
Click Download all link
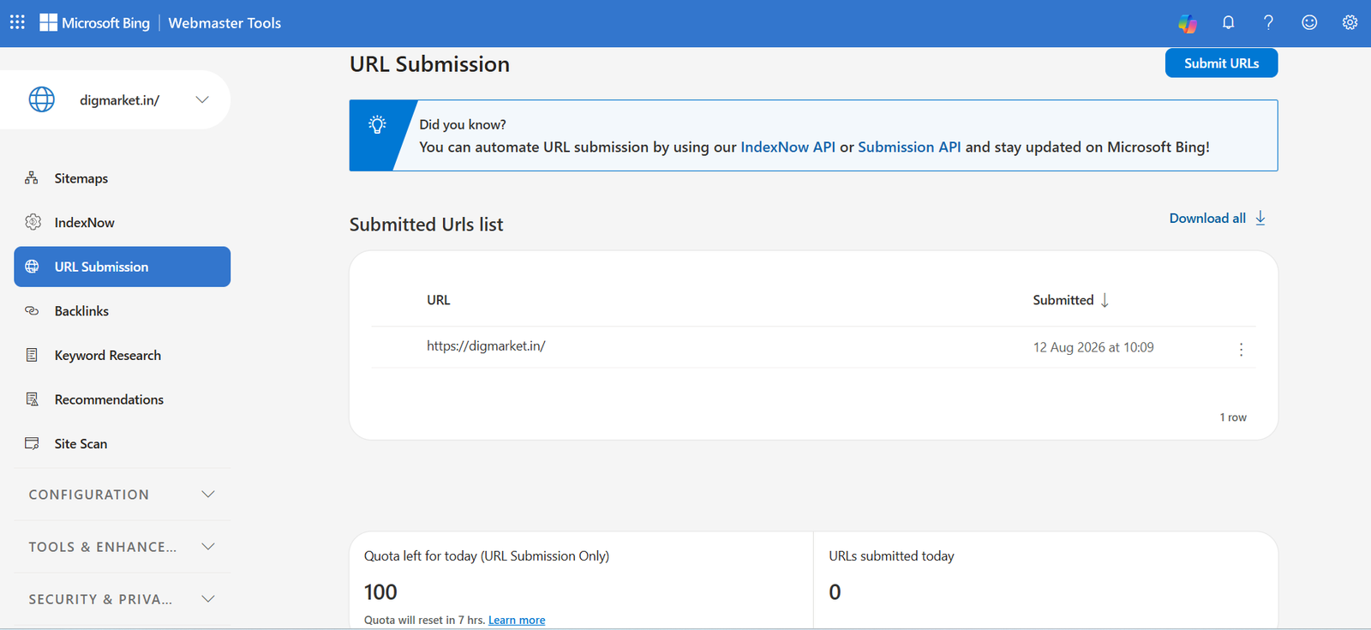[x=1207, y=218]
